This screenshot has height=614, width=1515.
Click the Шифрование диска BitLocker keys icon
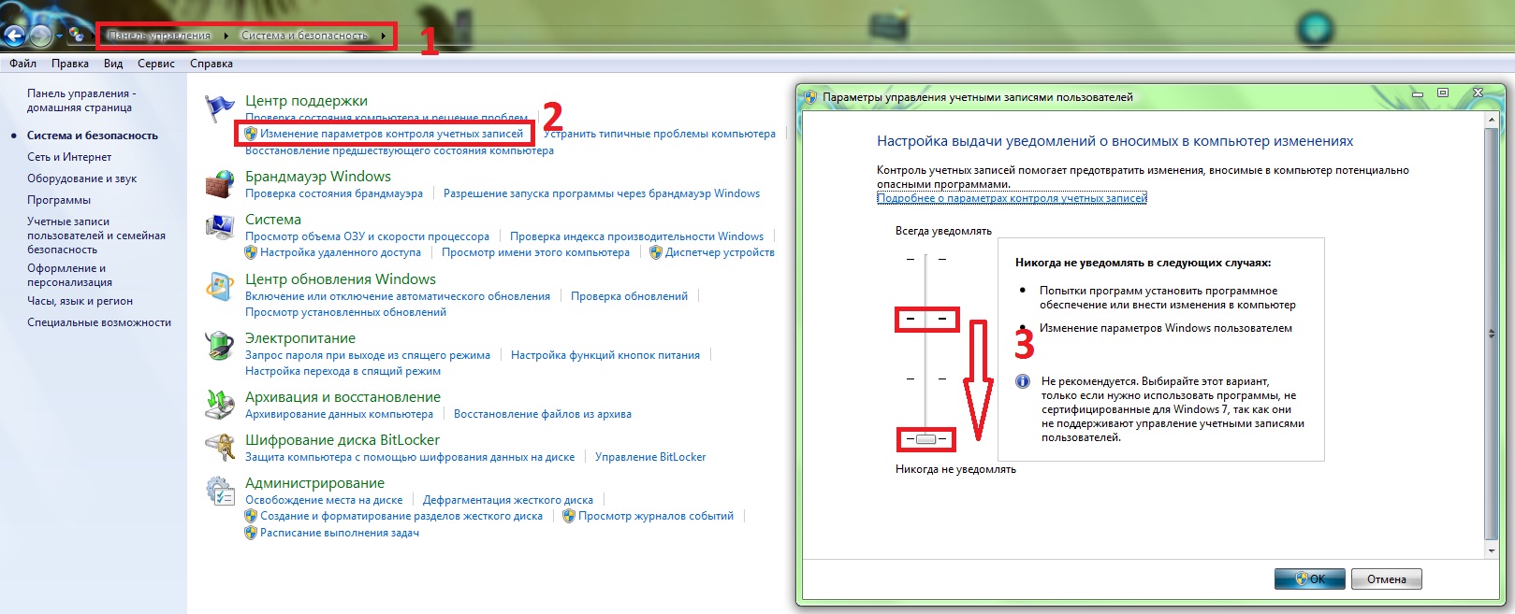pos(220,448)
